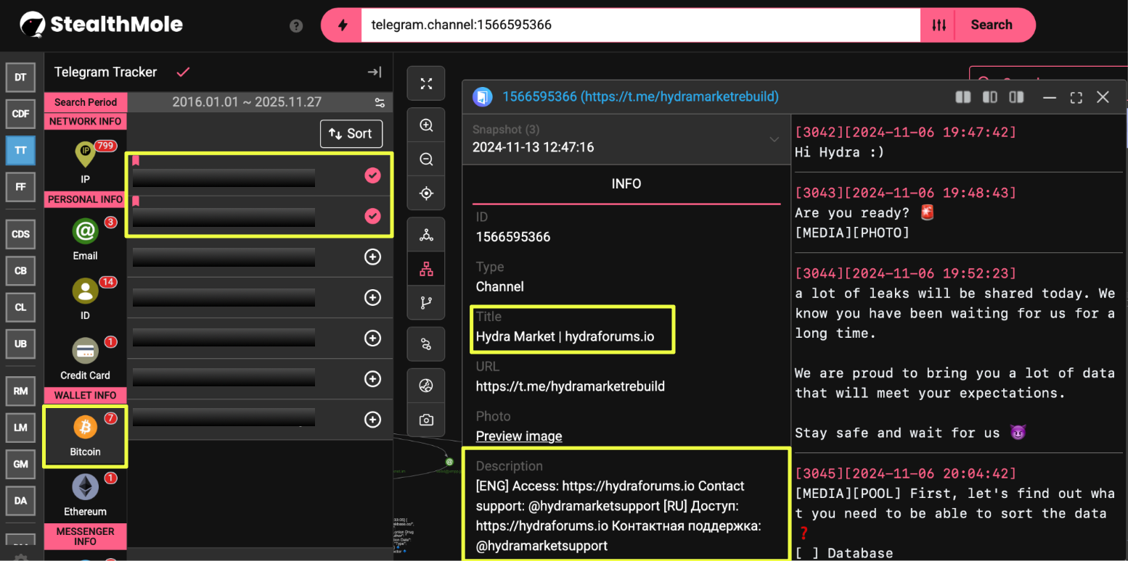The width and height of the screenshot is (1128, 561).
Task: Collapse the Telegram Tracker panel
Action: coord(375,72)
